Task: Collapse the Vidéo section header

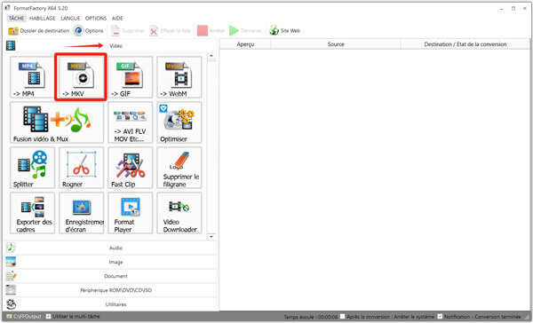Action: click(x=111, y=45)
